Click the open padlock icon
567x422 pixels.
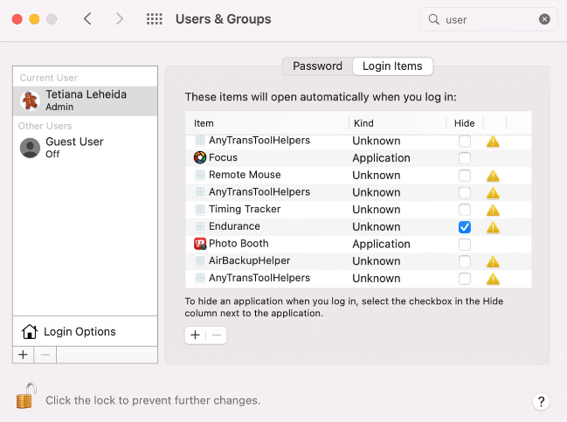coord(26,396)
